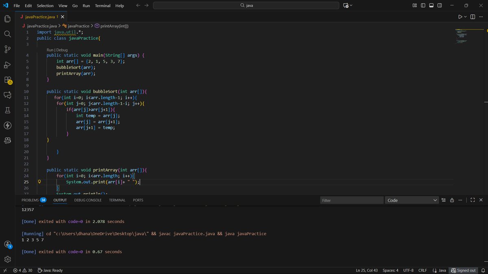Toggle the primary side bar visibility

point(423,5)
